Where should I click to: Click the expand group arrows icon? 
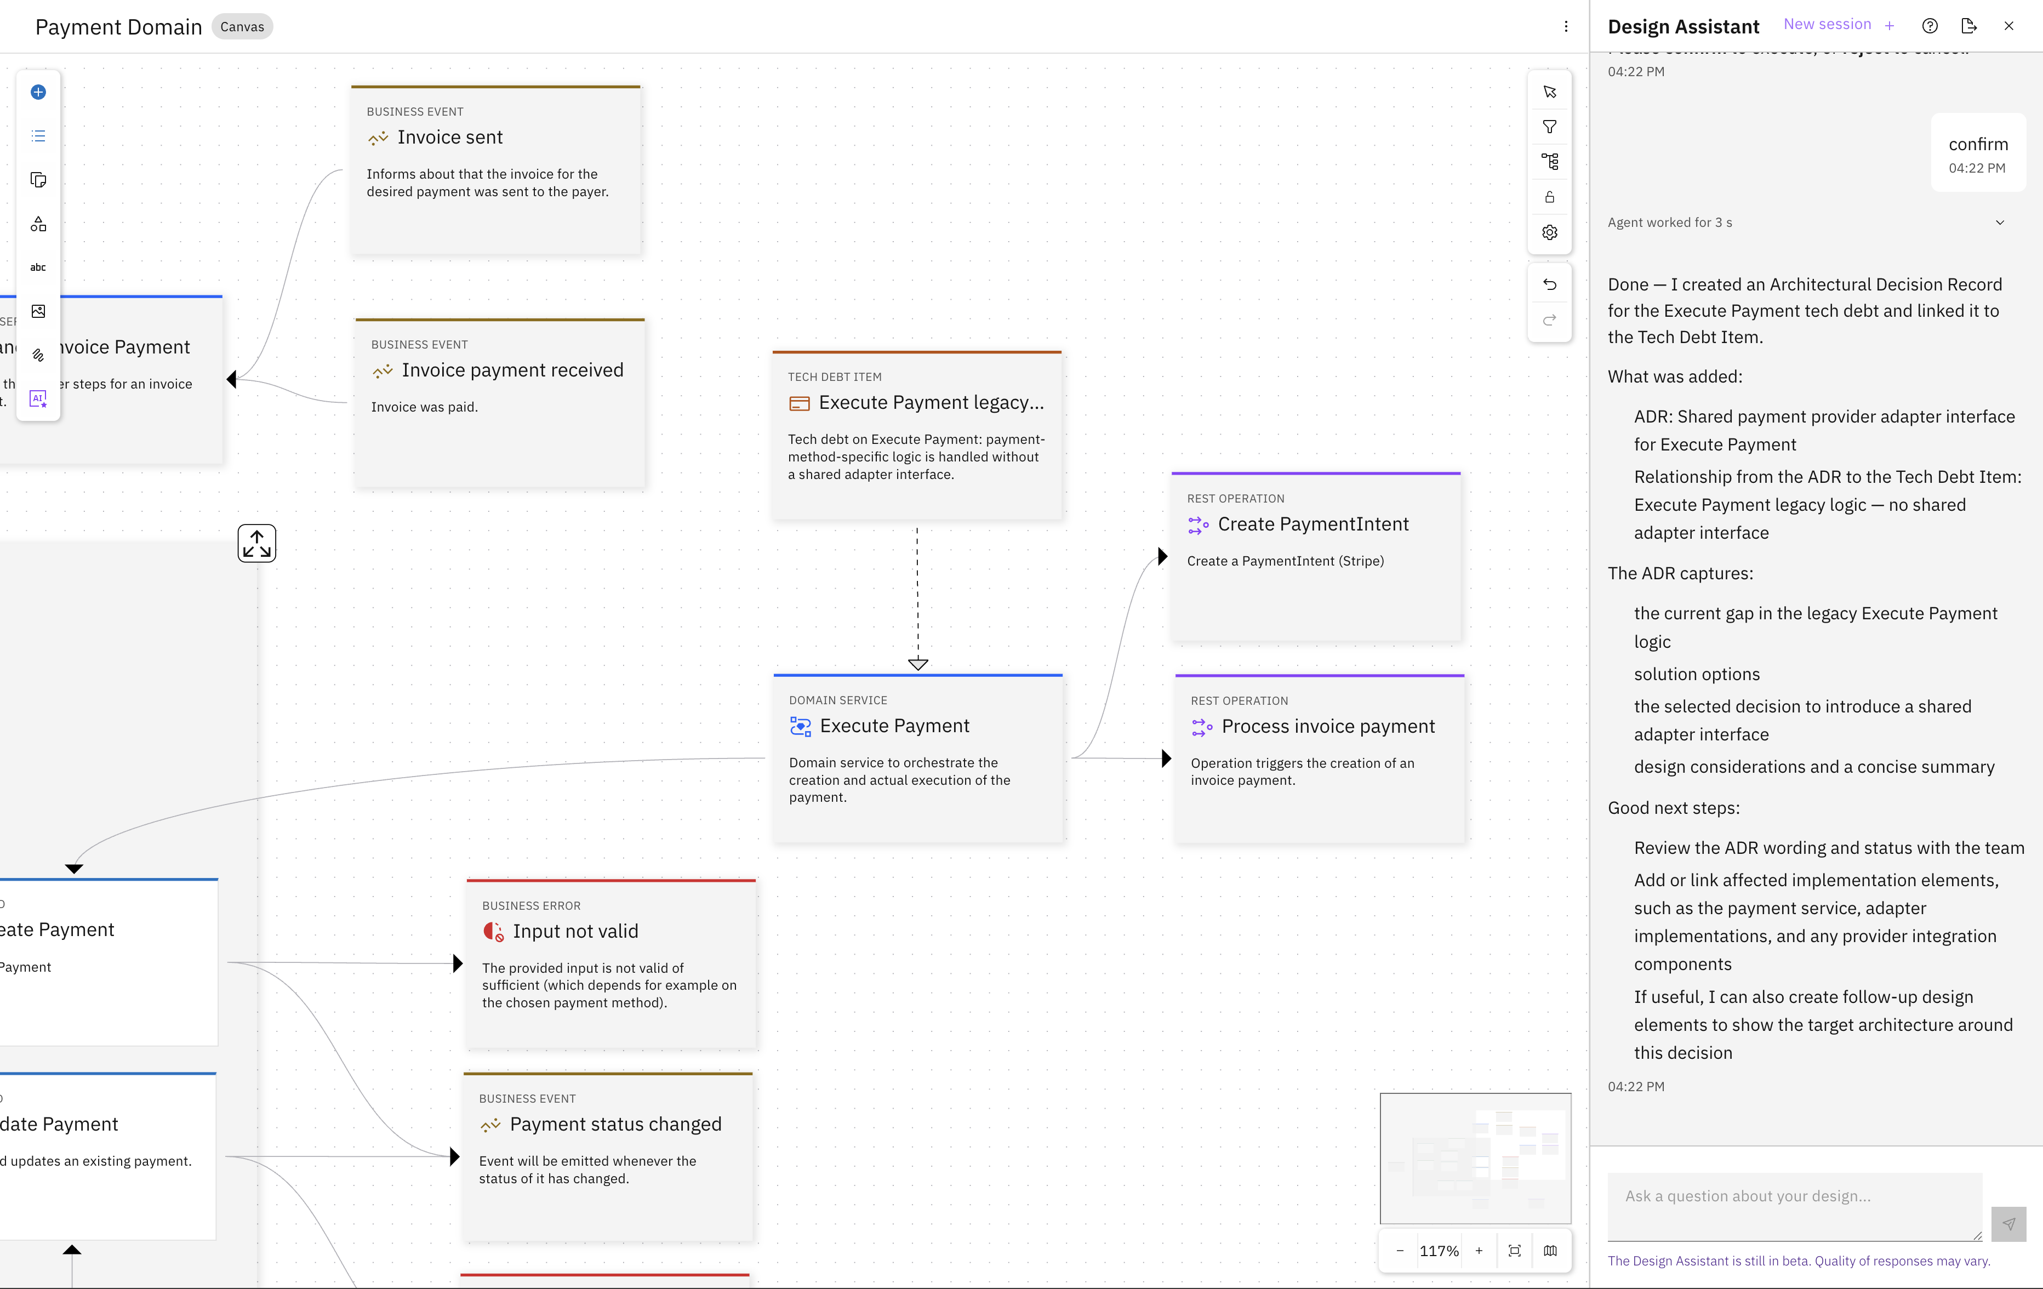(x=256, y=543)
